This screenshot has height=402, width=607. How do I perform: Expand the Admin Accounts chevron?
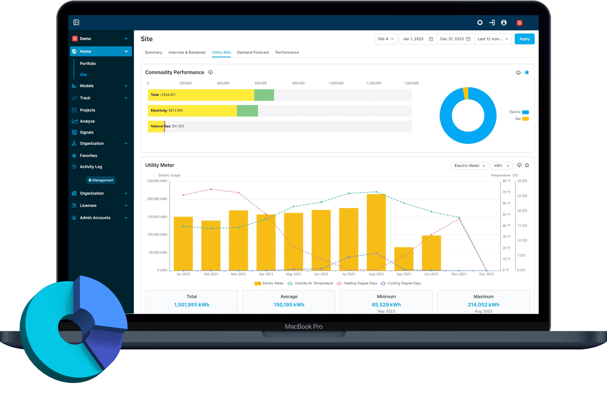[126, 218]
